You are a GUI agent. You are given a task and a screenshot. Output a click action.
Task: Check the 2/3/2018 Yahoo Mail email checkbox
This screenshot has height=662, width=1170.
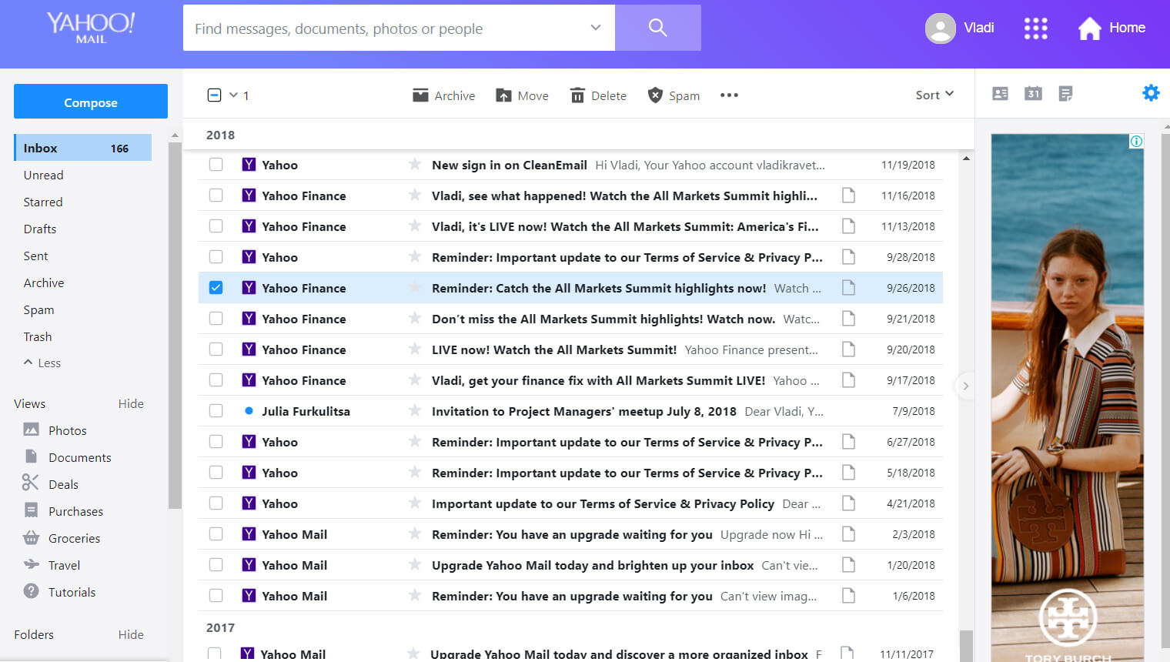(x=216, y=533)
